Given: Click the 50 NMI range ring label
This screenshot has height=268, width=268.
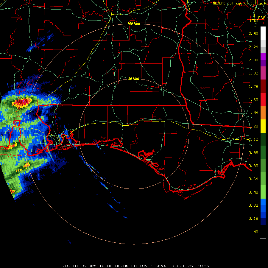Looking at the screenshot, I should [134, 79].
